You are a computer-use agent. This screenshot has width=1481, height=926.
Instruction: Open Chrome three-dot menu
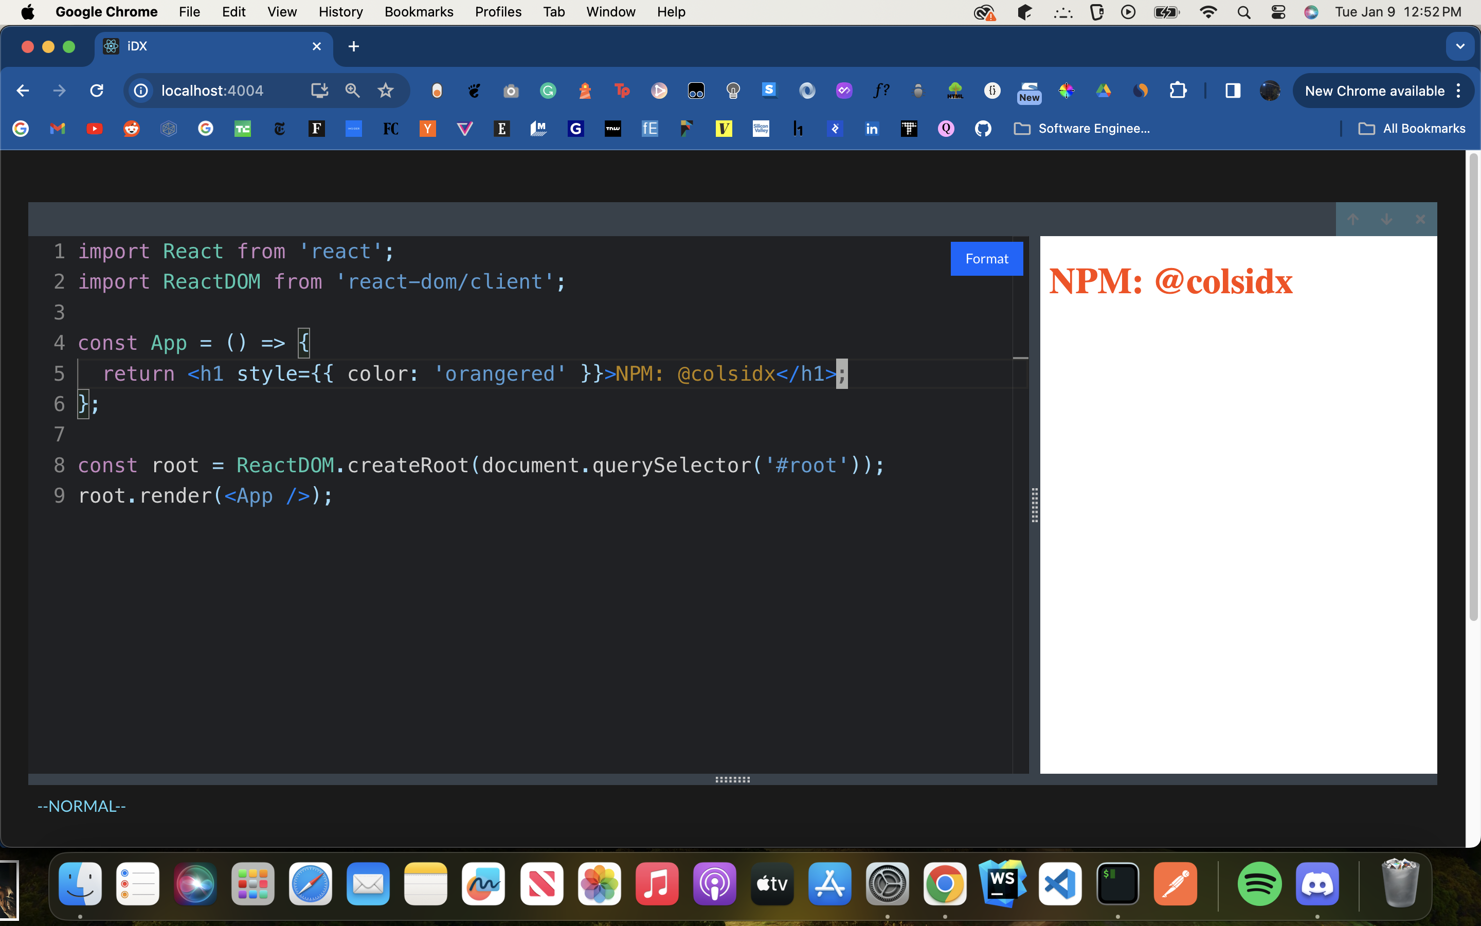click(1459, 91)
